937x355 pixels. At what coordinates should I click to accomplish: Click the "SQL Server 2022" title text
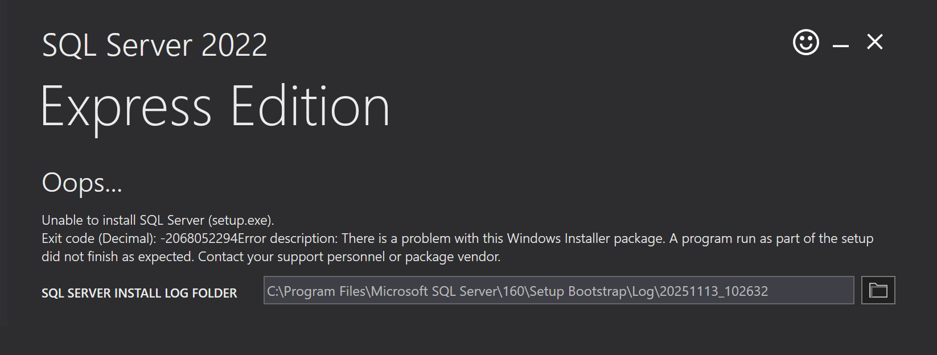154,46
